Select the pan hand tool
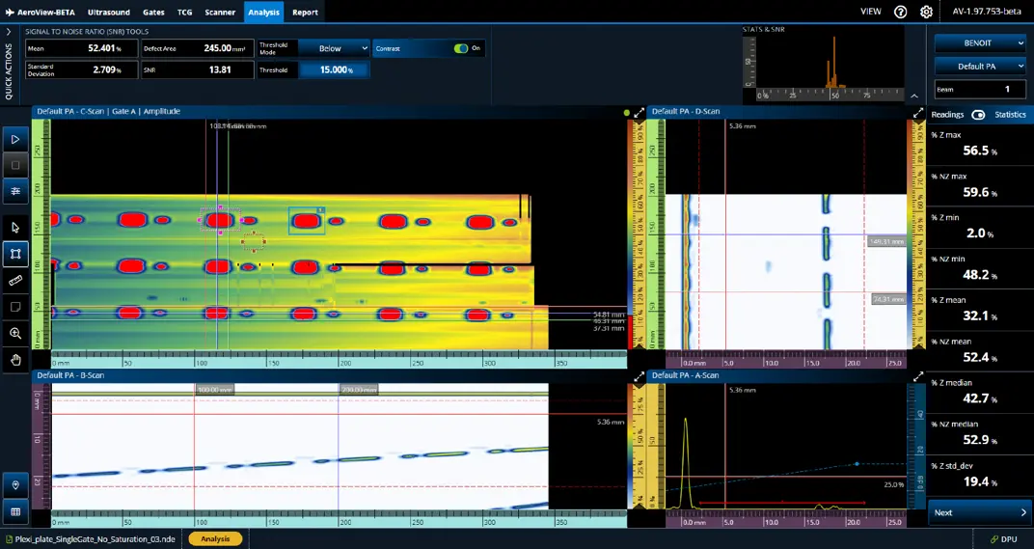This screenshot has height=549, width=1034. (x=15, y=360)
